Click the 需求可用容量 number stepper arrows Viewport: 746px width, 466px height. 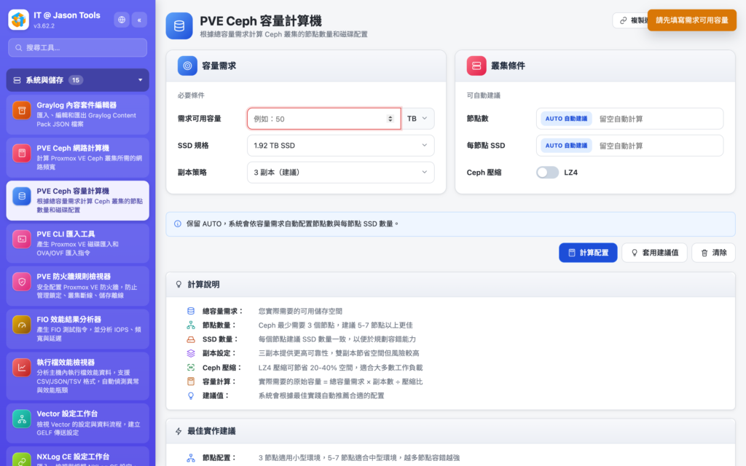[x=390, y=119]
